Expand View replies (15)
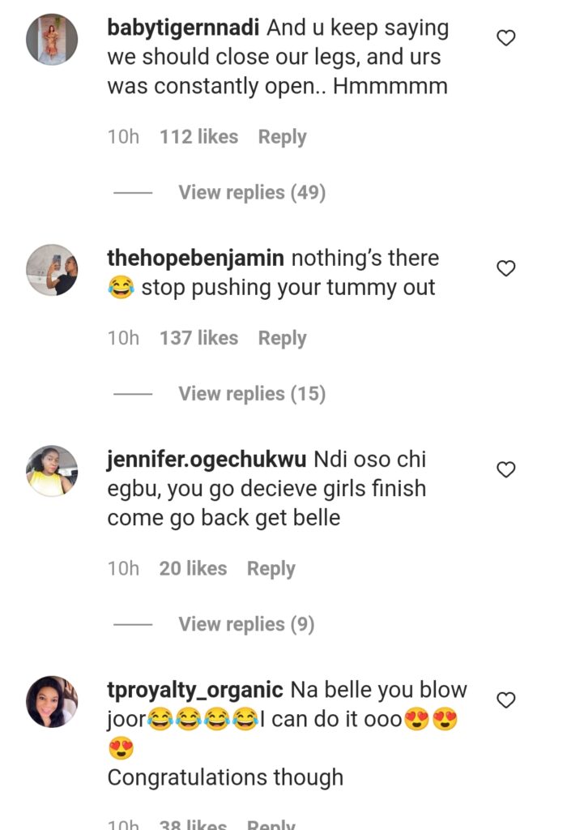Screen dimensions: 584x830 pyautogui.click(x=251, y=394)
